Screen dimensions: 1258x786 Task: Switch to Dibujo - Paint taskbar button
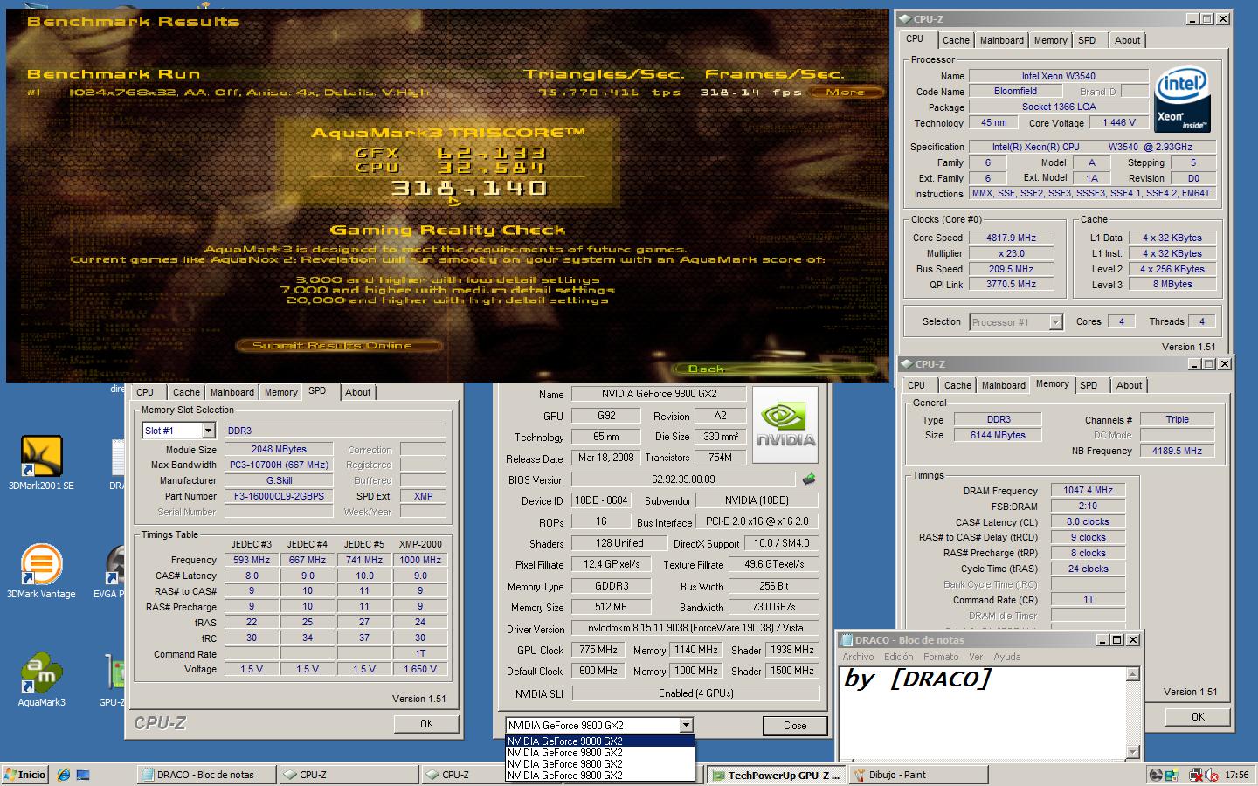pyautogui.click(x=918, y=775)
